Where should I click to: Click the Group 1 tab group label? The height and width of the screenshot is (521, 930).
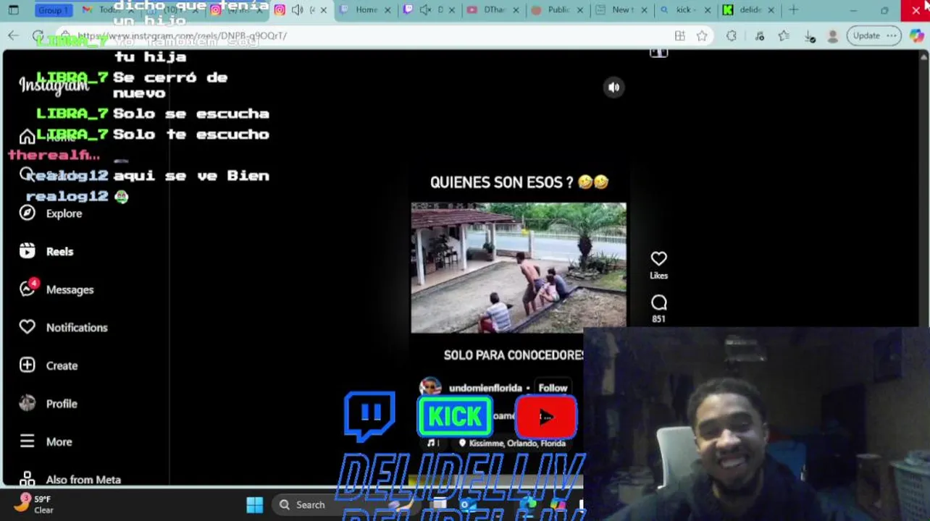tap(53, 10)
